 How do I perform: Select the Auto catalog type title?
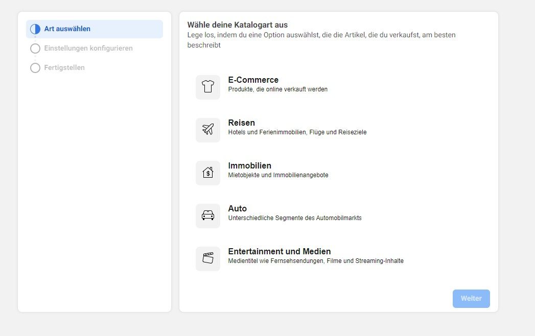[x=237, y=208]
